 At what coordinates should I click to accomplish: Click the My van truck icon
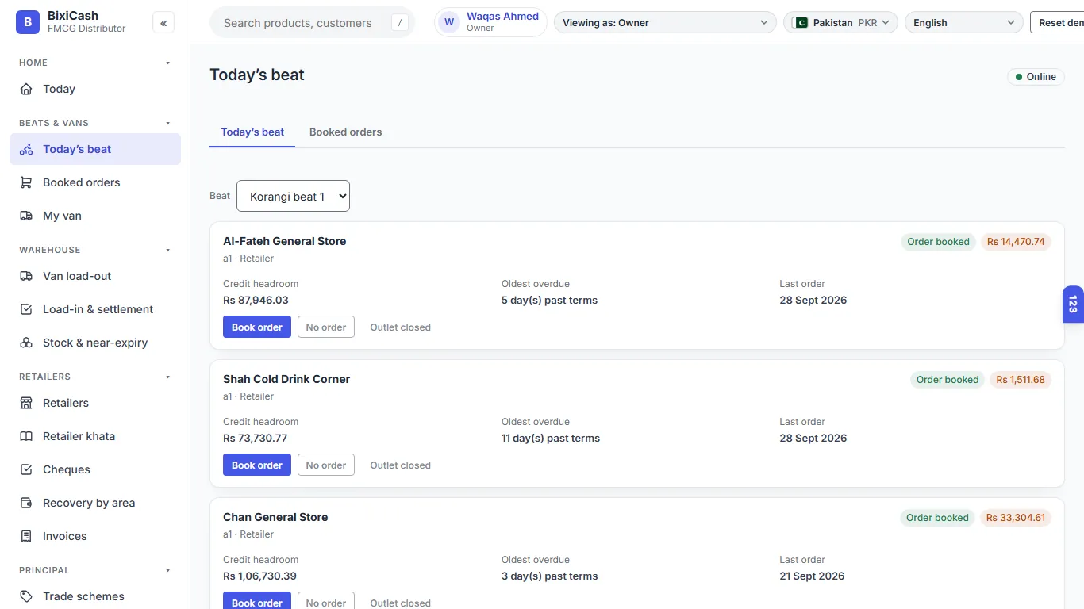tap(26, 216)
